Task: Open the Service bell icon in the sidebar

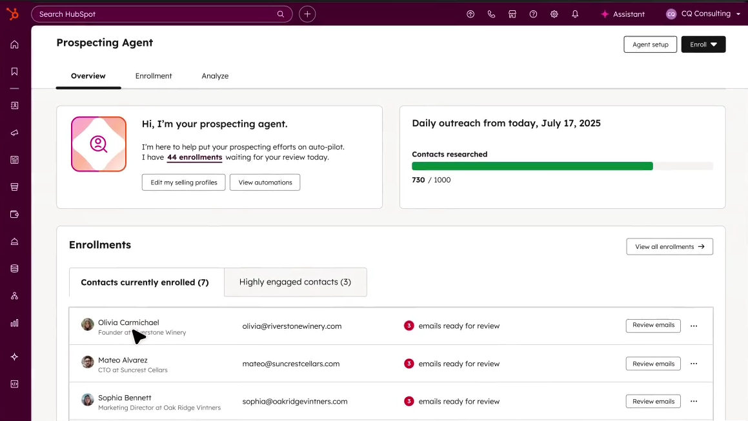Action: tap(14, 241)
